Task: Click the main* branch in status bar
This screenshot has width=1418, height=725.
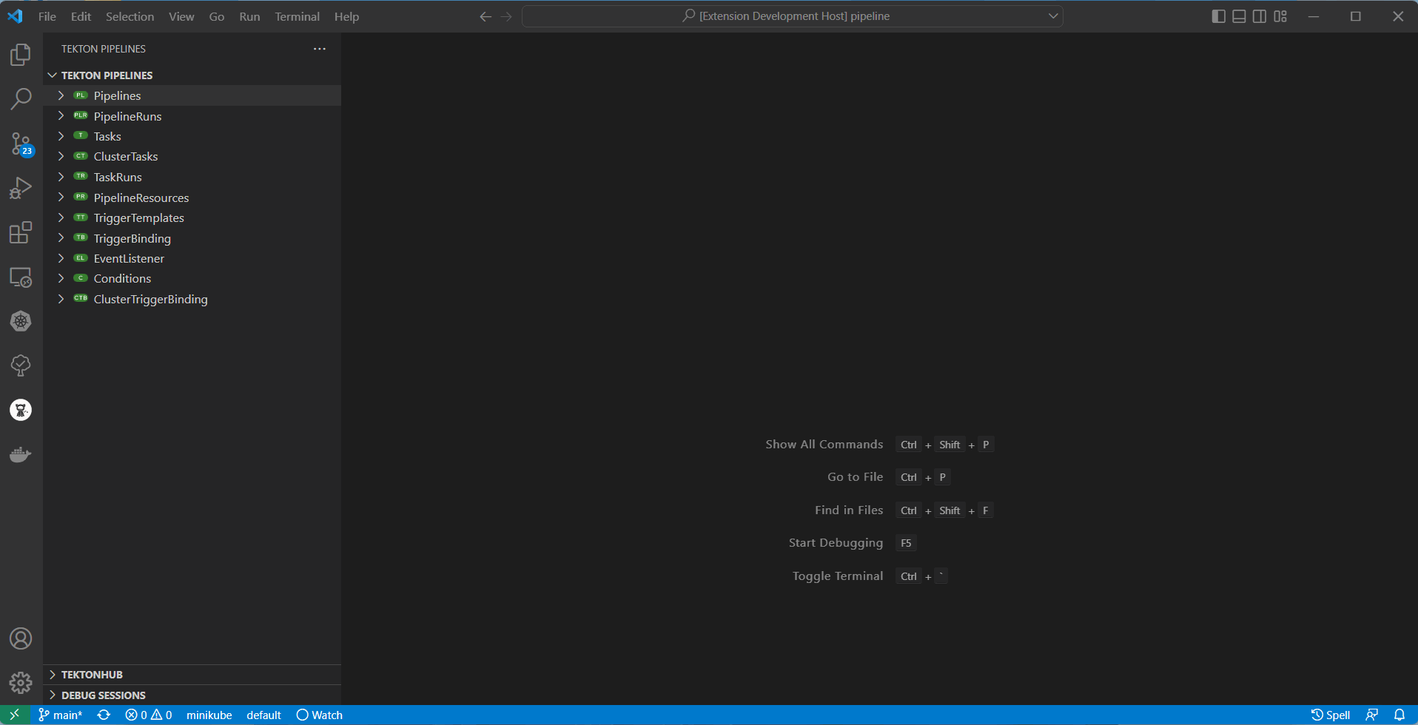Action: 61,715
